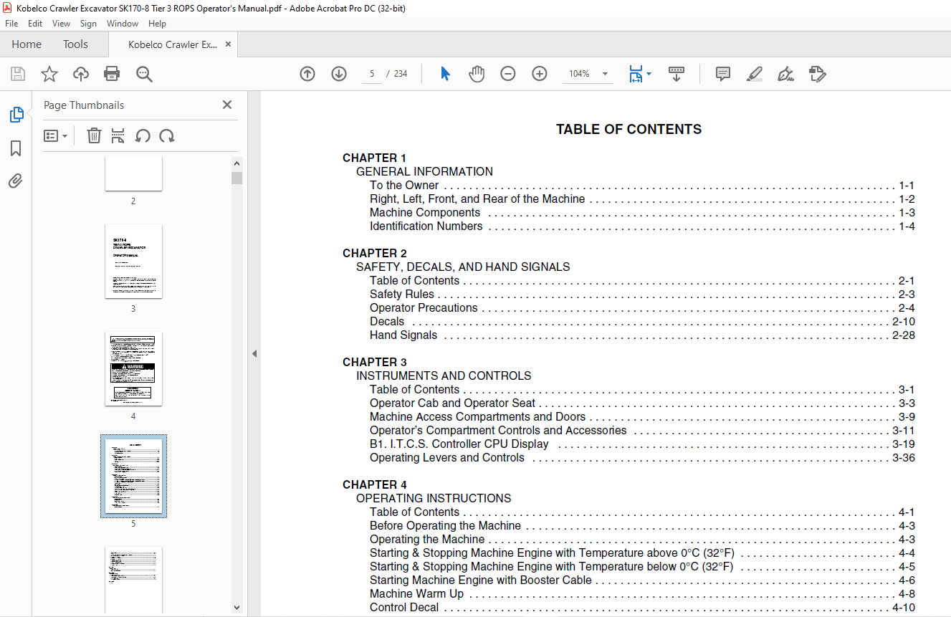The width and height of the screenshot is (951, 617).
Task: Bookmark this file with the star icon
Action: tap(49, 74)
